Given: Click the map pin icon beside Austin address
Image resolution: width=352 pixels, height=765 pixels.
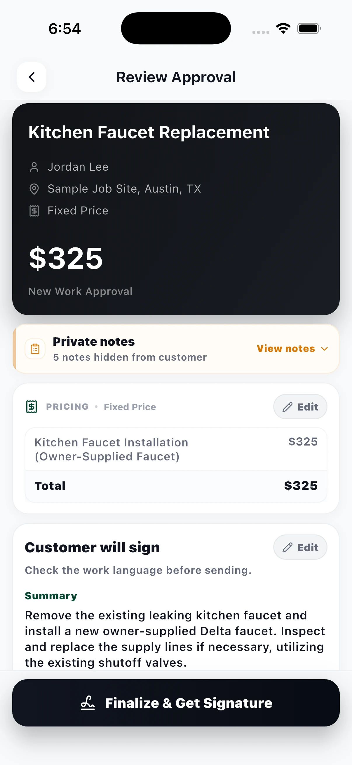Looking at the screenshot, I should (x=34, y=189).
